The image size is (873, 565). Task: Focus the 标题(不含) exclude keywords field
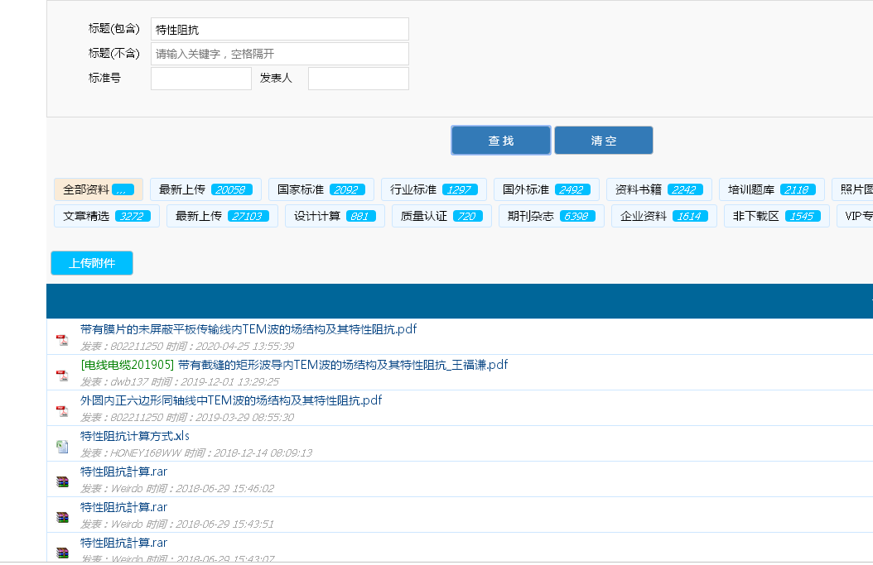tap(280, 54)
